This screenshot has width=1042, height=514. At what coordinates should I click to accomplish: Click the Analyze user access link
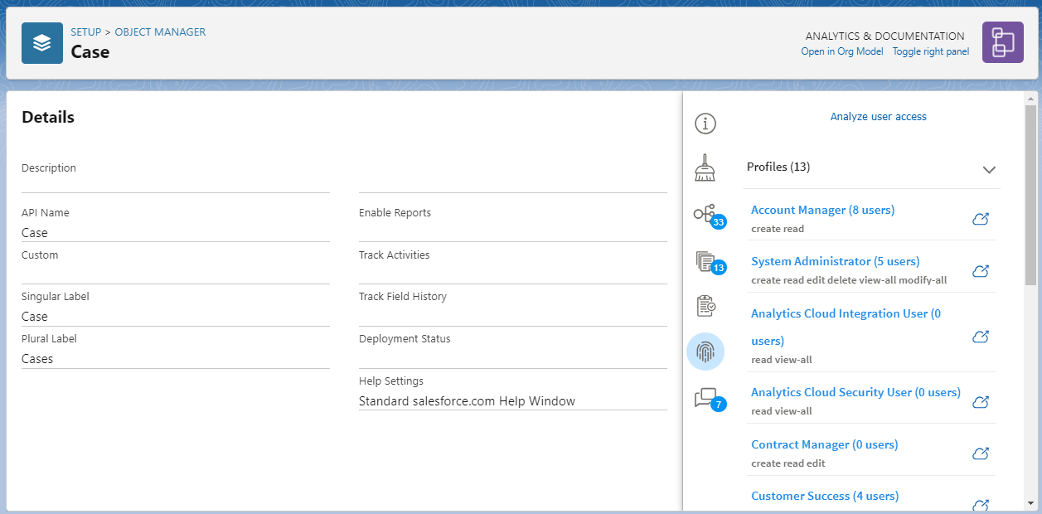tap(878, 116)
